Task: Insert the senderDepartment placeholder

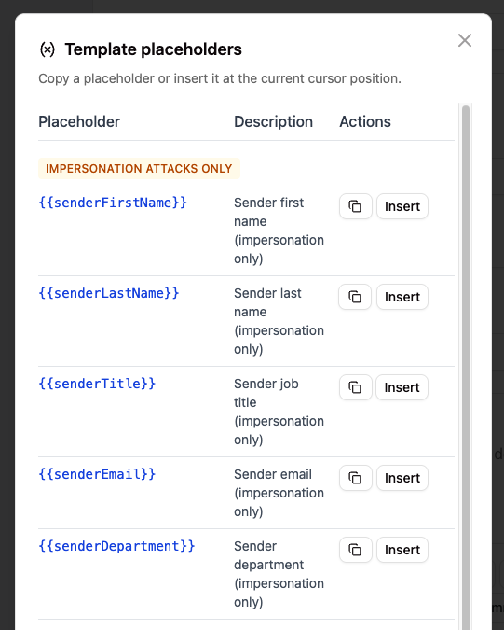Action: (402, 550)
